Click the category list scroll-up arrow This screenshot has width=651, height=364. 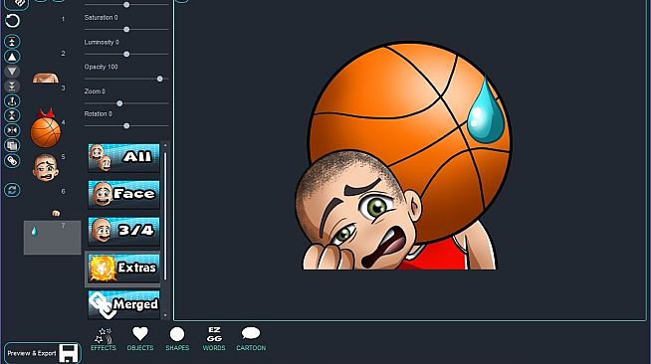165,145
